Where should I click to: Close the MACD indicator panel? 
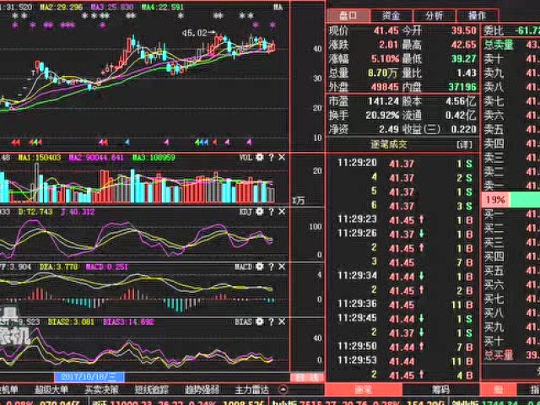pyautogui.click(x=282, y=267)
